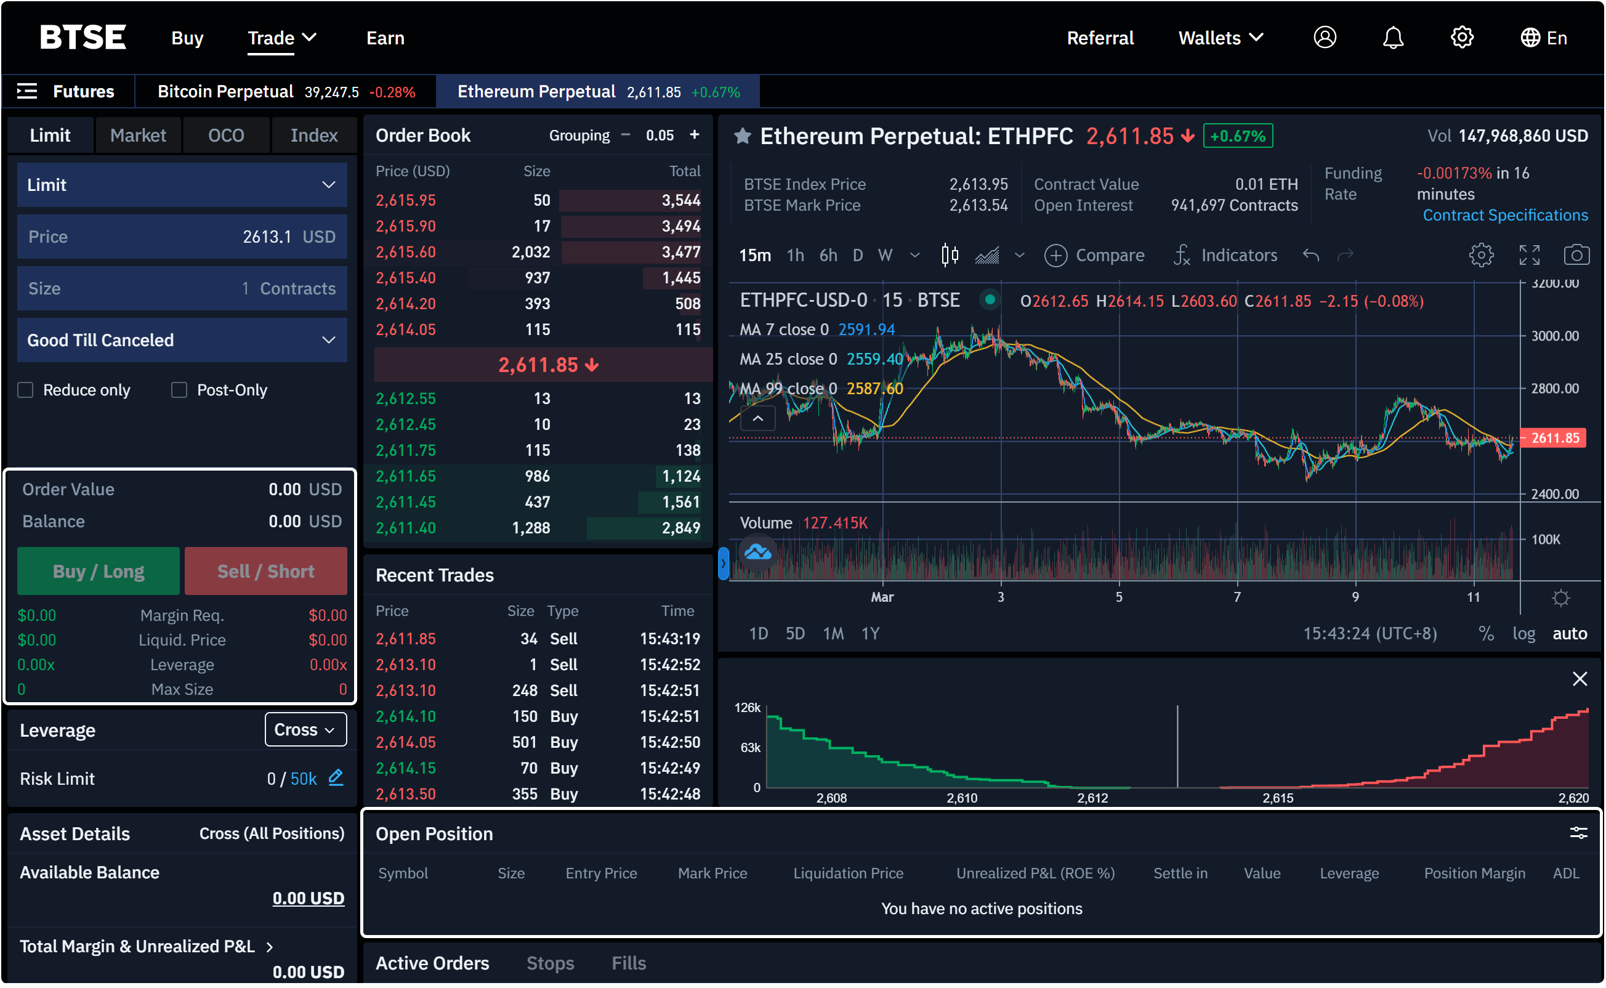Redo chart action arrow

(x=1346, y=256)
